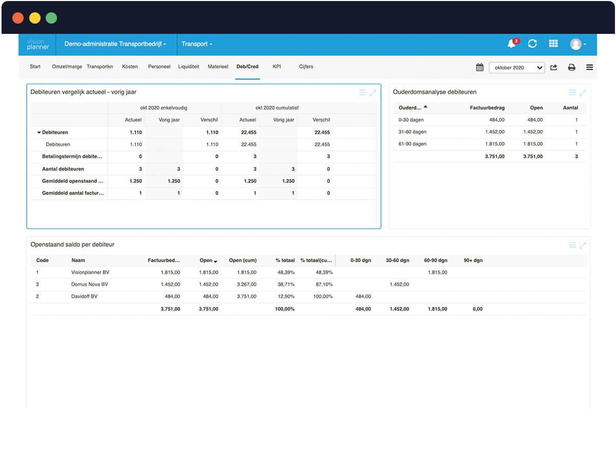The image size is (616, 462).
Task: Click the share export icon
Action: click(554, 67)
